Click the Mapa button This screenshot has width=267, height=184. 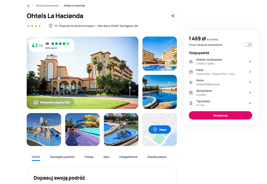[160, 129]
